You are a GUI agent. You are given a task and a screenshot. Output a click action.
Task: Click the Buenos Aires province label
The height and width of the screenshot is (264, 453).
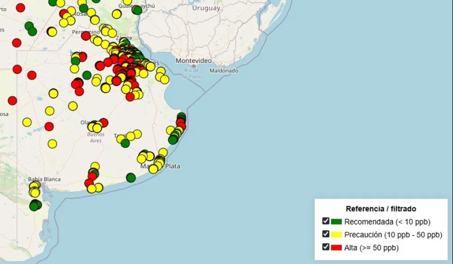point(96,137)
